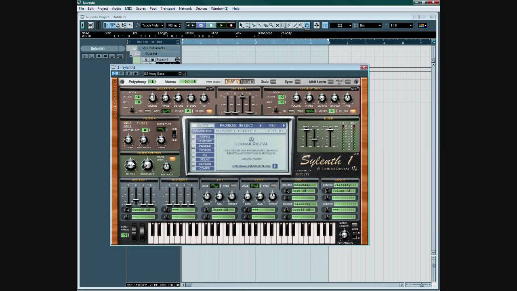Toggle the Solo switch in Sylenth1

coord(273,82)
